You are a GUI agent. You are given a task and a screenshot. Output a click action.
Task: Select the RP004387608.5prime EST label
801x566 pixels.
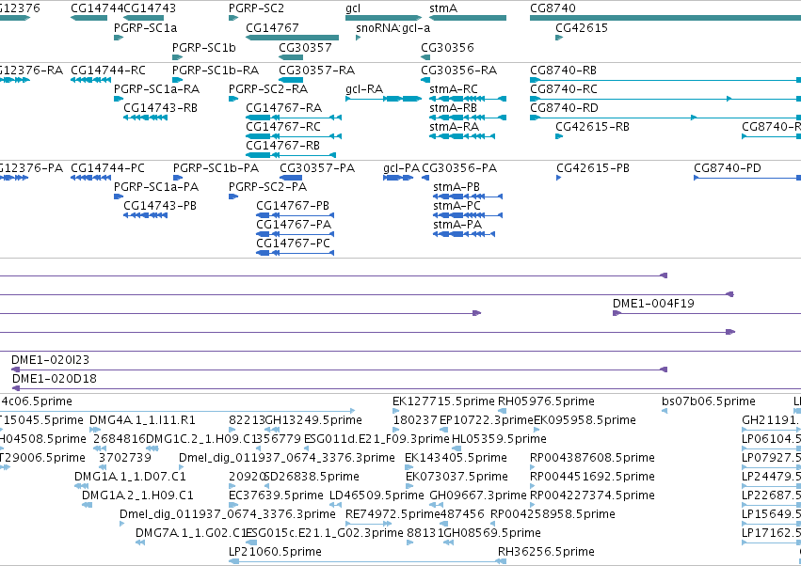[592, 458]
